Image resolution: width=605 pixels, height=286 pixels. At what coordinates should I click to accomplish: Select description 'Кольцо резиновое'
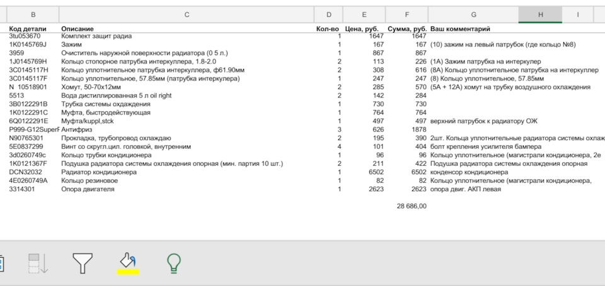89,180
